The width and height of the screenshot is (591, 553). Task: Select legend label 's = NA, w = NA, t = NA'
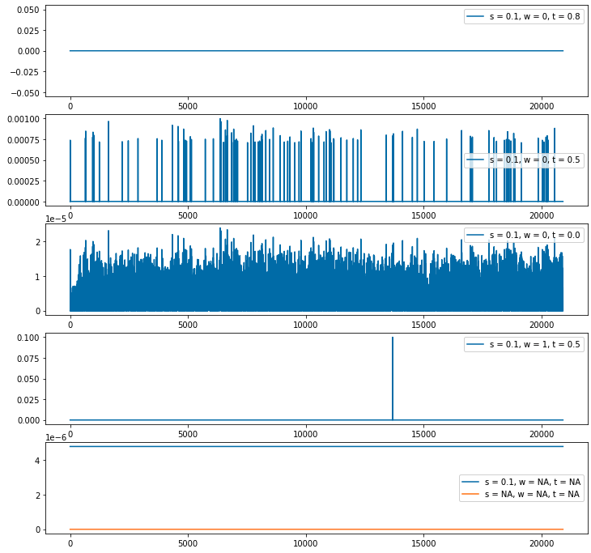532,494
